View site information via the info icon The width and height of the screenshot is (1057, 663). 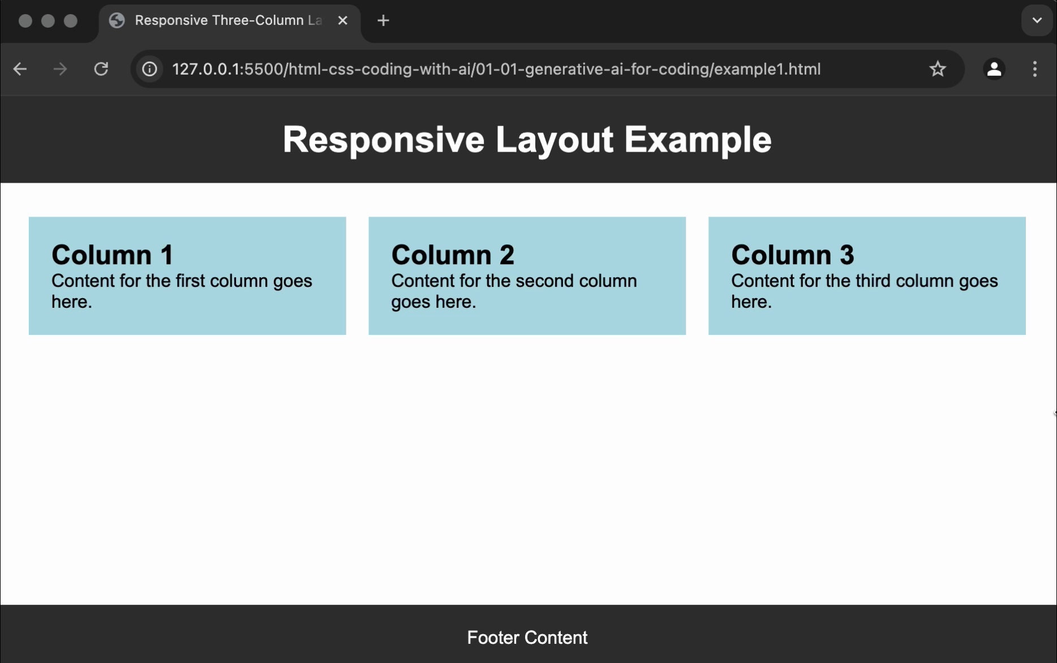[149, 69]
